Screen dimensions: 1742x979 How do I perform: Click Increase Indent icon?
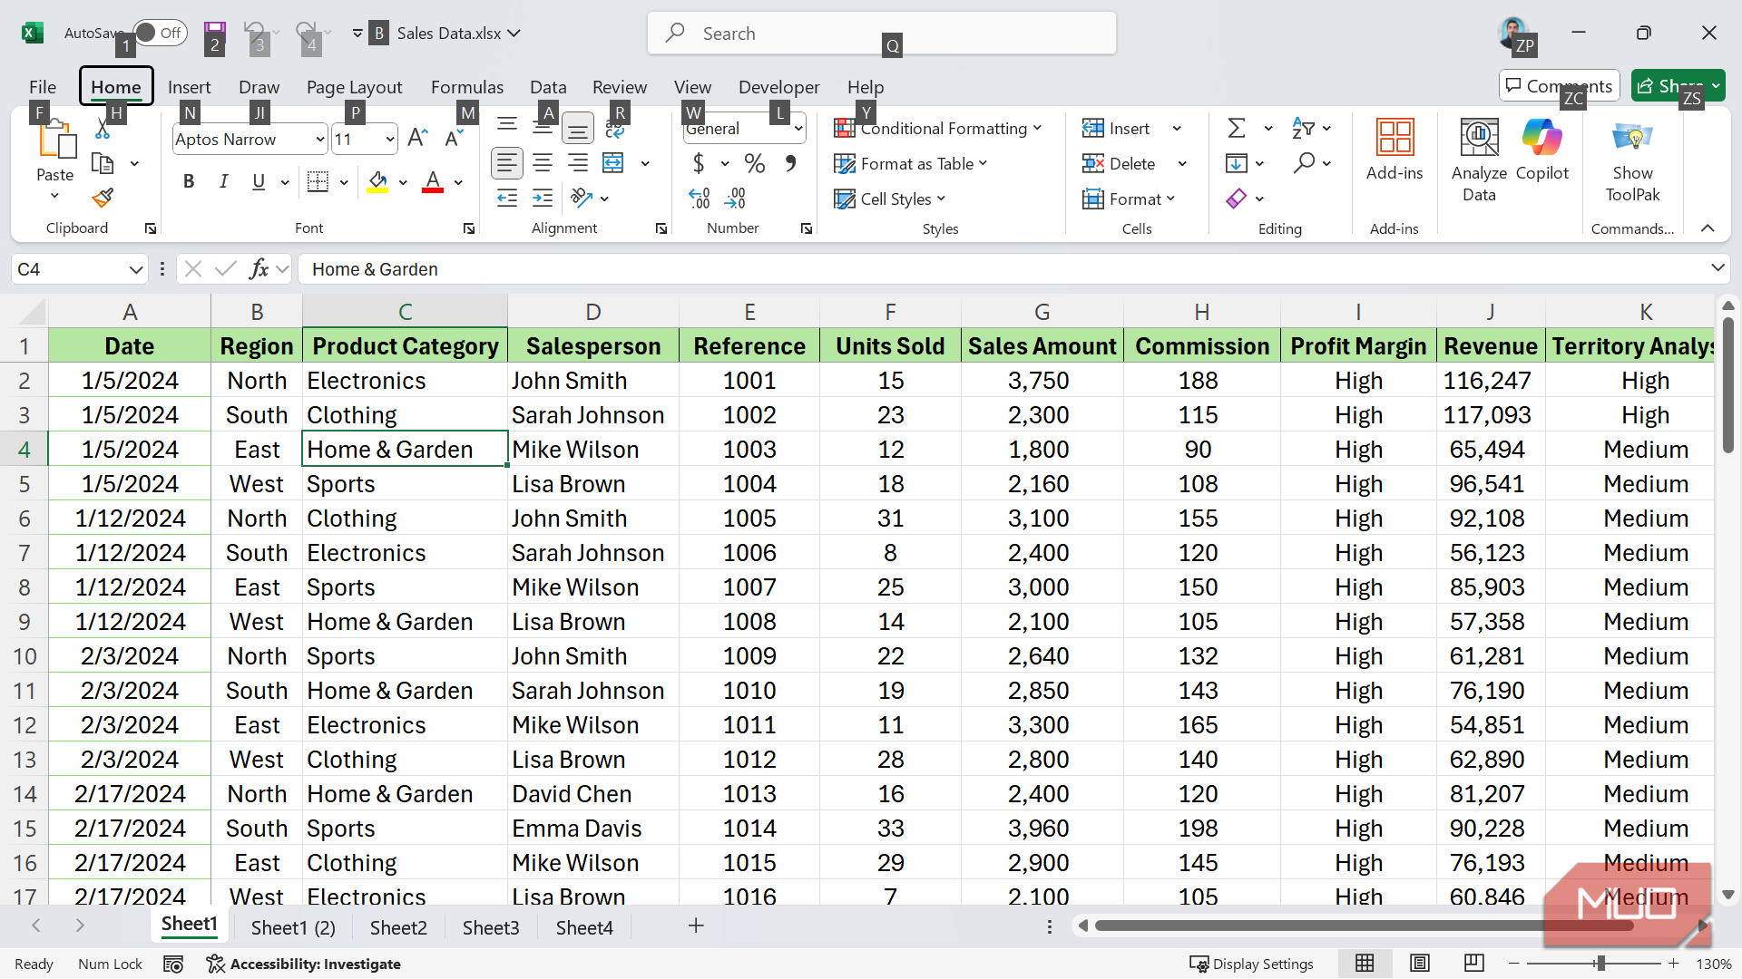(543, 199)
